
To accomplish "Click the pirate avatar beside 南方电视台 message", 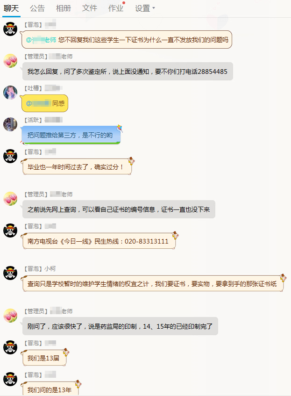I will click(x=10, y=230).
